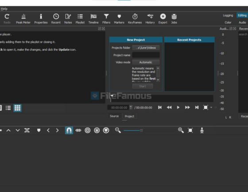Switch playlist to icons grid view
The height and width of the screenshot is (192, 248).
(17, 108)
